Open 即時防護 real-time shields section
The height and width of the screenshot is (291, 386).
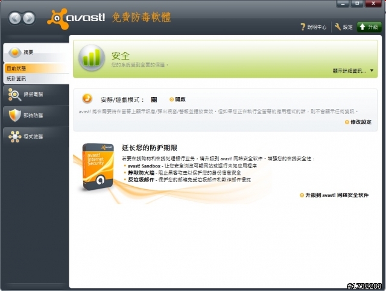coord(36,116)
